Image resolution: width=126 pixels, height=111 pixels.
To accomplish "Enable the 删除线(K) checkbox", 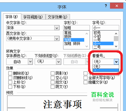I will [x=10, y=74].
